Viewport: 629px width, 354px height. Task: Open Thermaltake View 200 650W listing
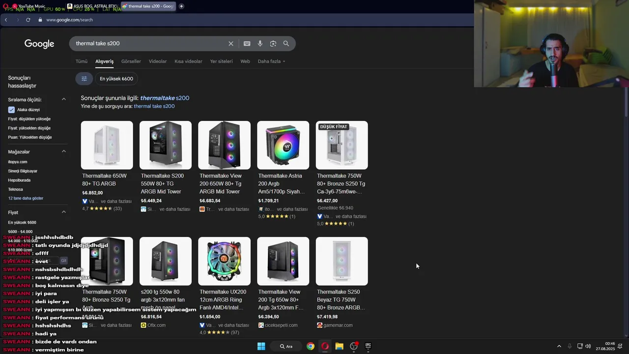click(x=221, y=183)
